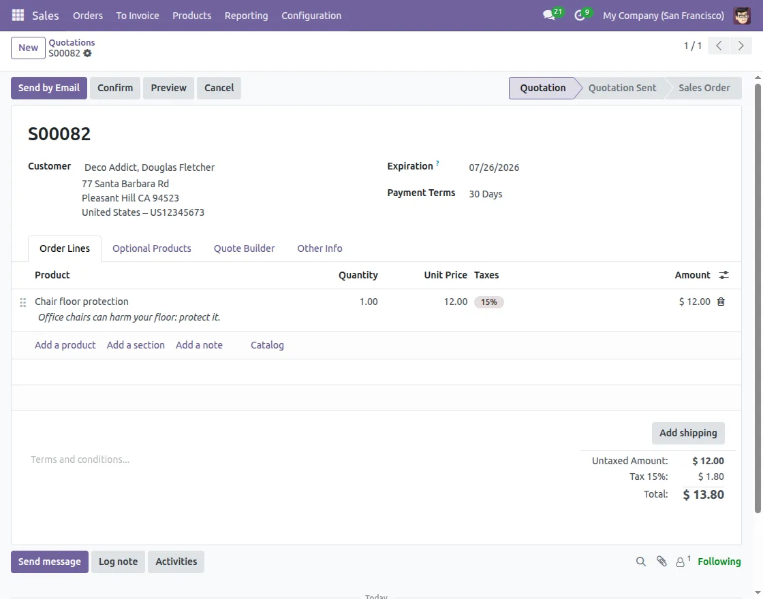The height and width of the screenshot is (599, 763).
Task: Open the Products menu
Action: [191, 16]
